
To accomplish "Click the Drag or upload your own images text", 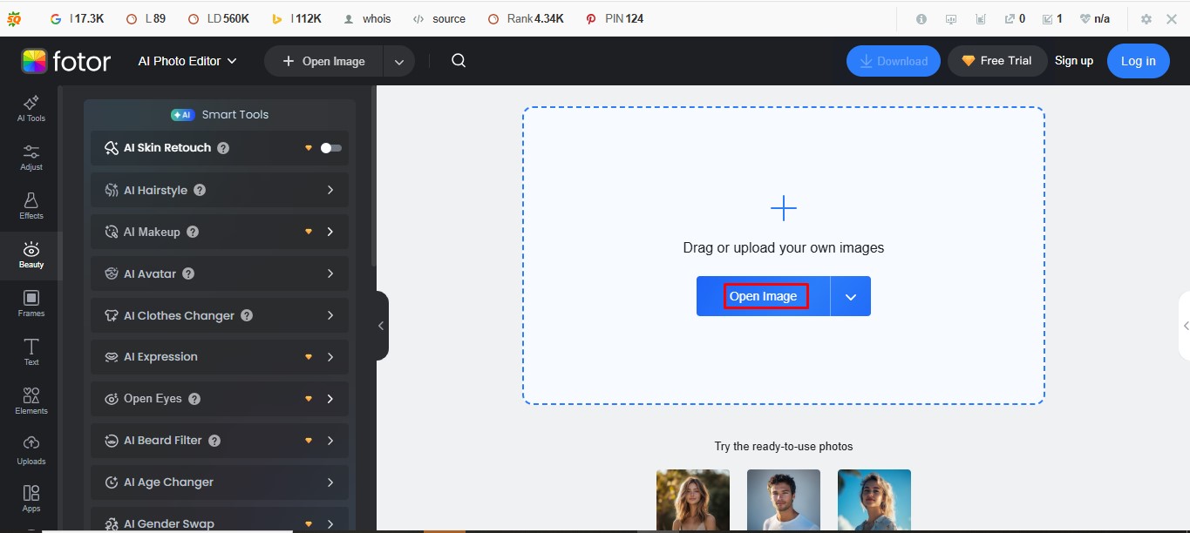I will (784, 248).
